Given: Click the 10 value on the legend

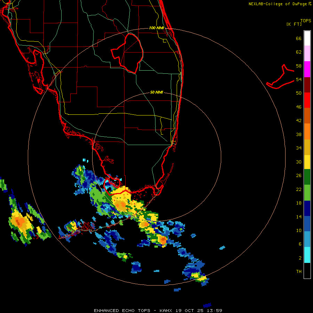Looking at the screenshot, I should pyautogui.click(x=299, y=230).
